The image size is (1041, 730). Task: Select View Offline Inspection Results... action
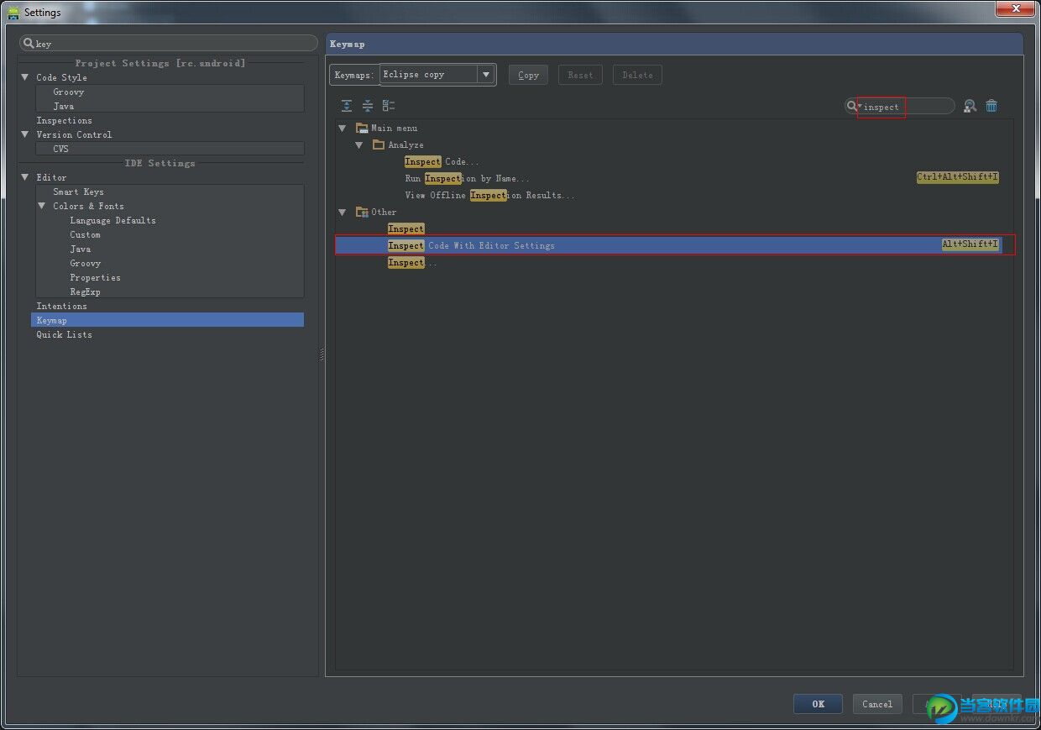490,195
